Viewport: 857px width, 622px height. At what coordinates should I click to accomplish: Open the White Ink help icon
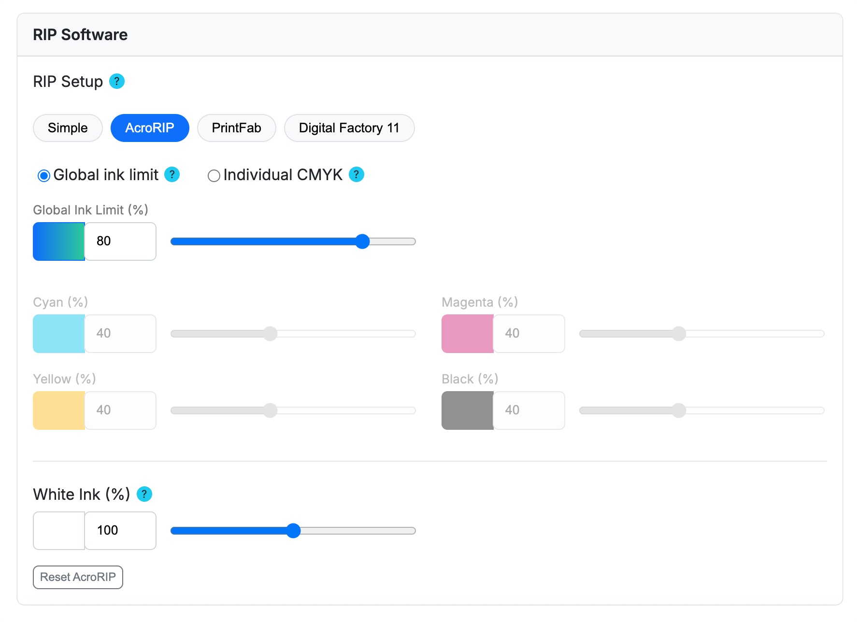[143, 494]
